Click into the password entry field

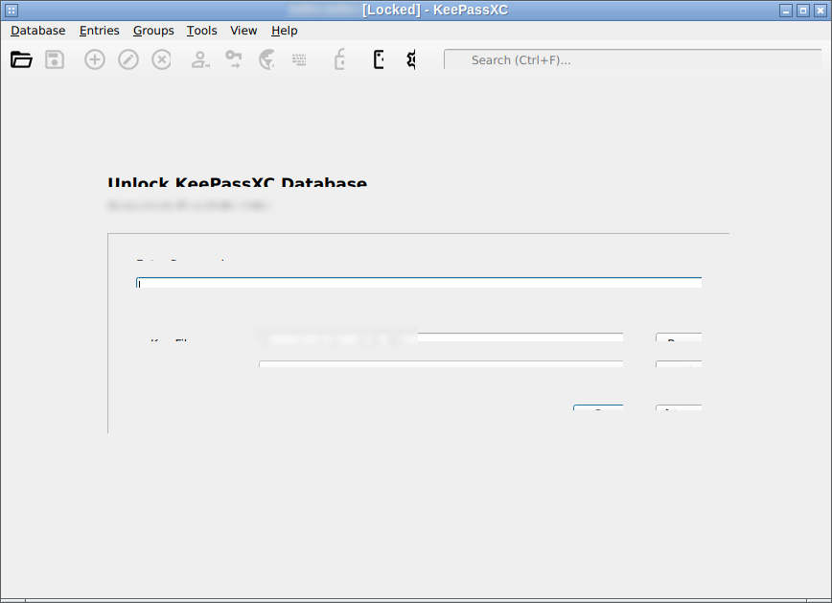tap(419, 283)
